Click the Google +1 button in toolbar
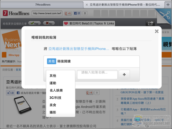 (x=68, y=13)
